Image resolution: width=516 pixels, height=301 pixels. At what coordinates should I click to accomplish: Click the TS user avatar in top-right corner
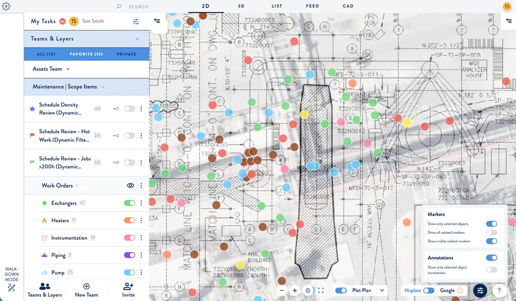pos(507,6)
